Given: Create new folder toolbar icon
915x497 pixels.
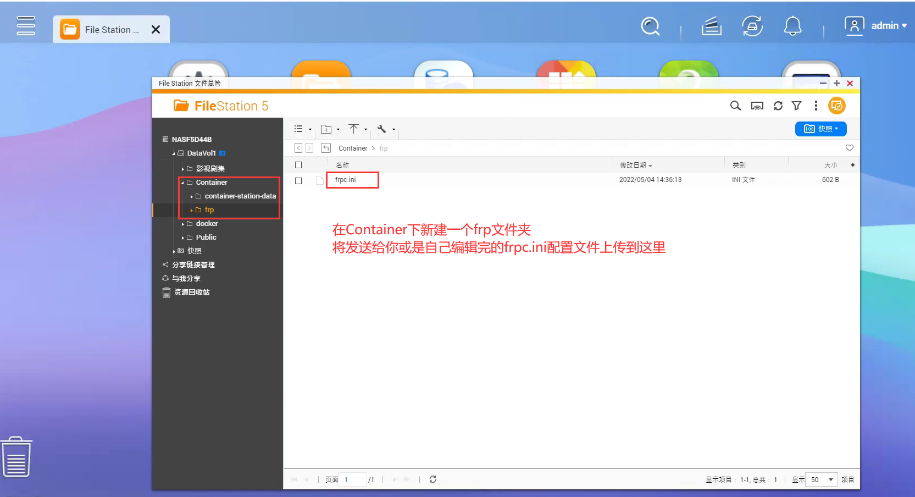Looking at the screenshot, I should (x=326, y=129).
